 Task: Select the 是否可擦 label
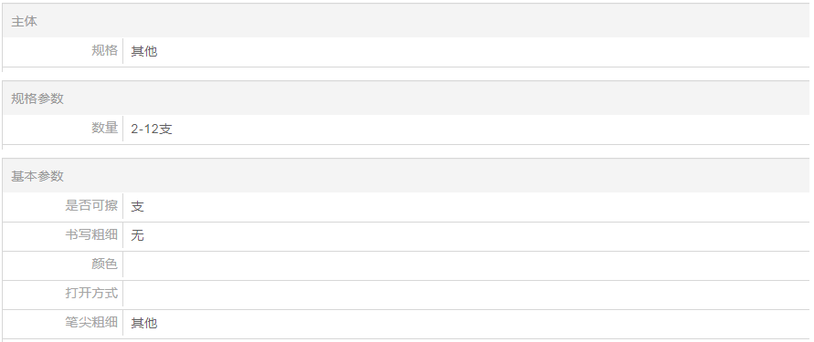point(91,205)
